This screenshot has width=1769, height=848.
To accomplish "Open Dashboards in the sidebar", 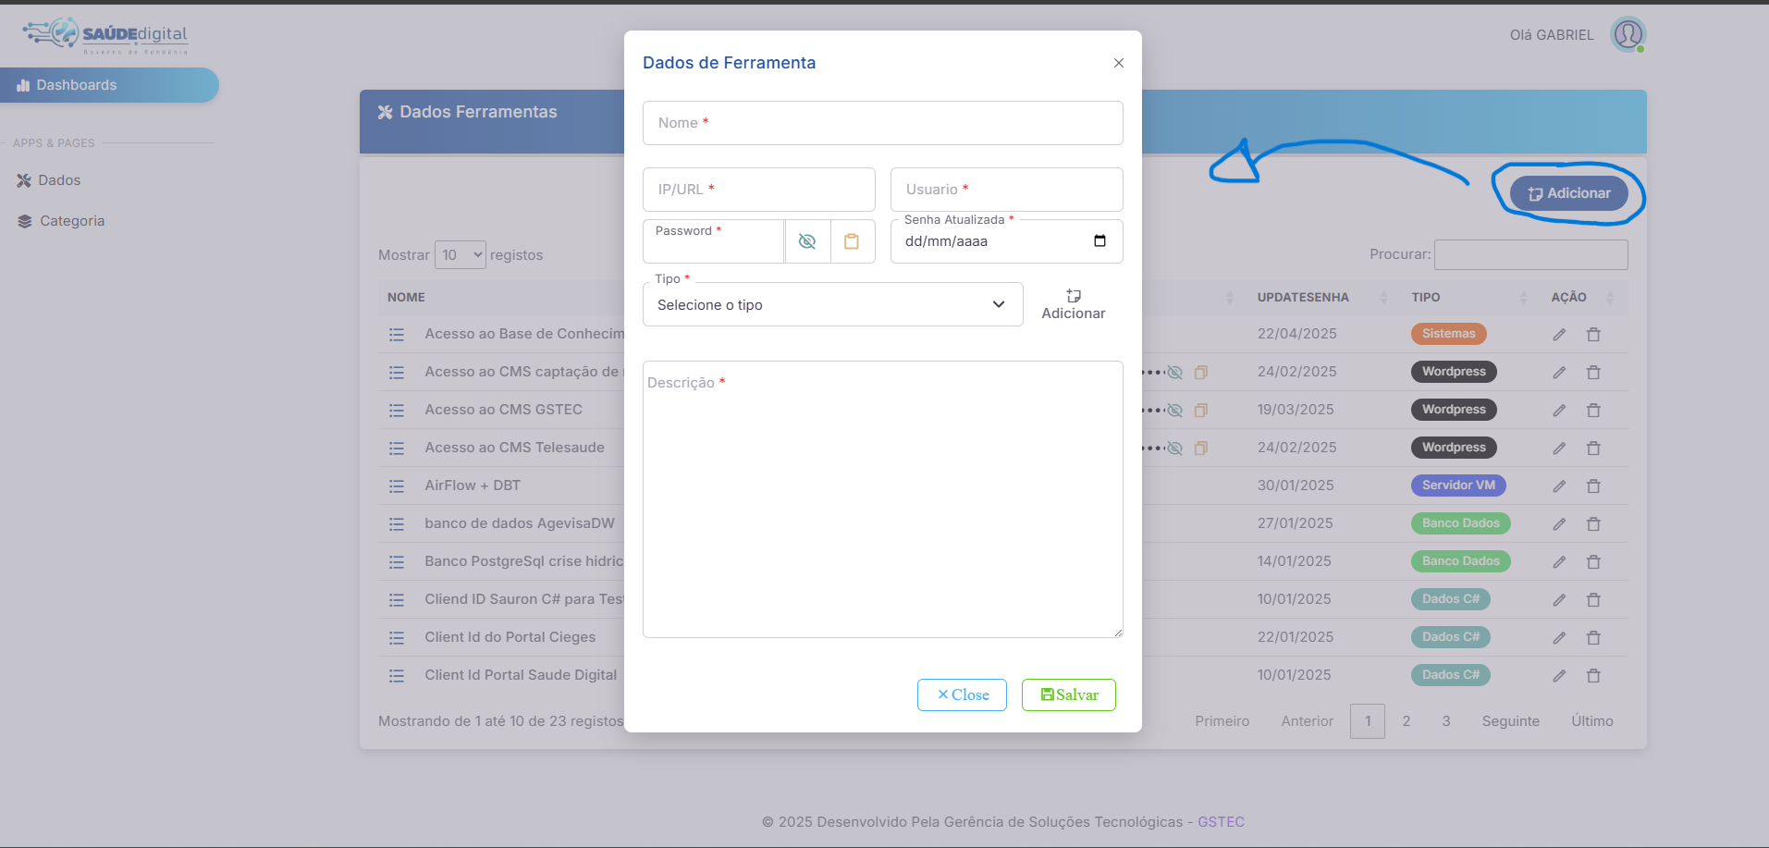I will point(109,85).
